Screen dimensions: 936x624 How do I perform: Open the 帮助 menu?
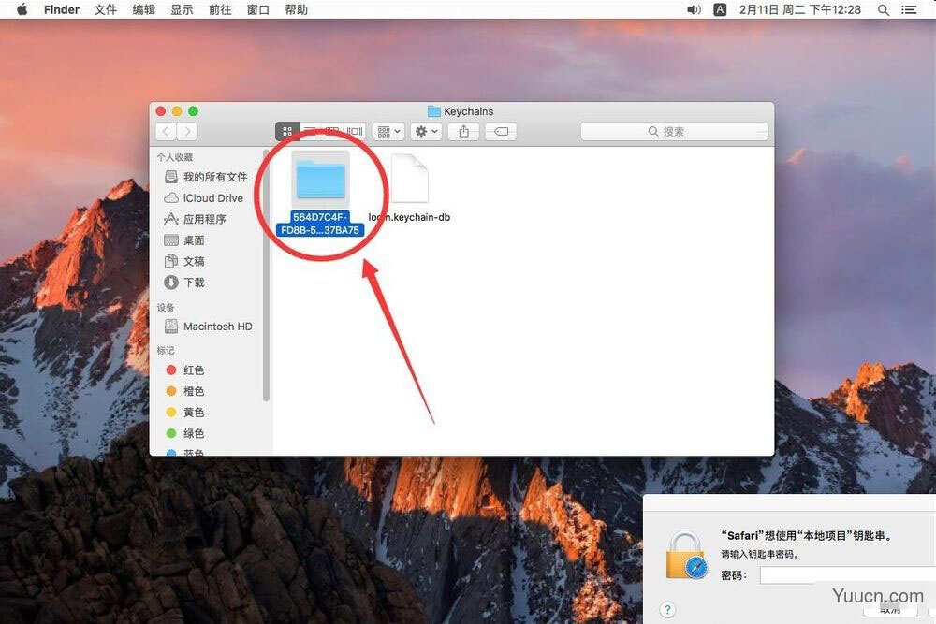[x=296, y=9]
